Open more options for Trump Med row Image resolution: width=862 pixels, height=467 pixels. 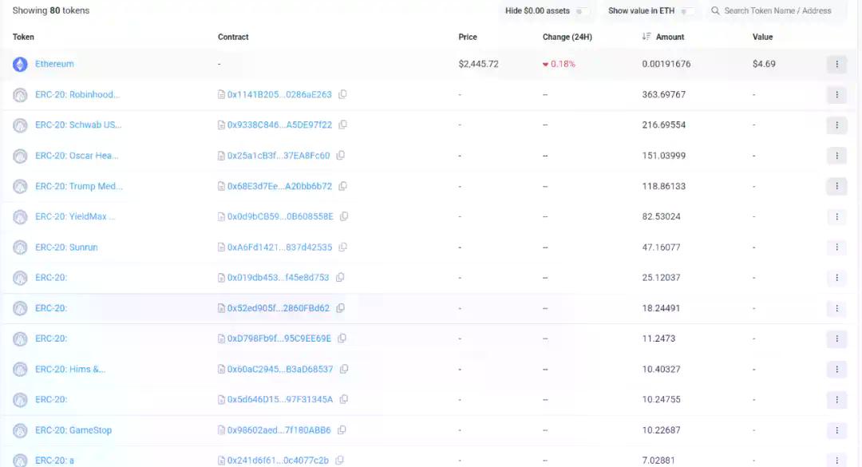click(x=836, y=187)
